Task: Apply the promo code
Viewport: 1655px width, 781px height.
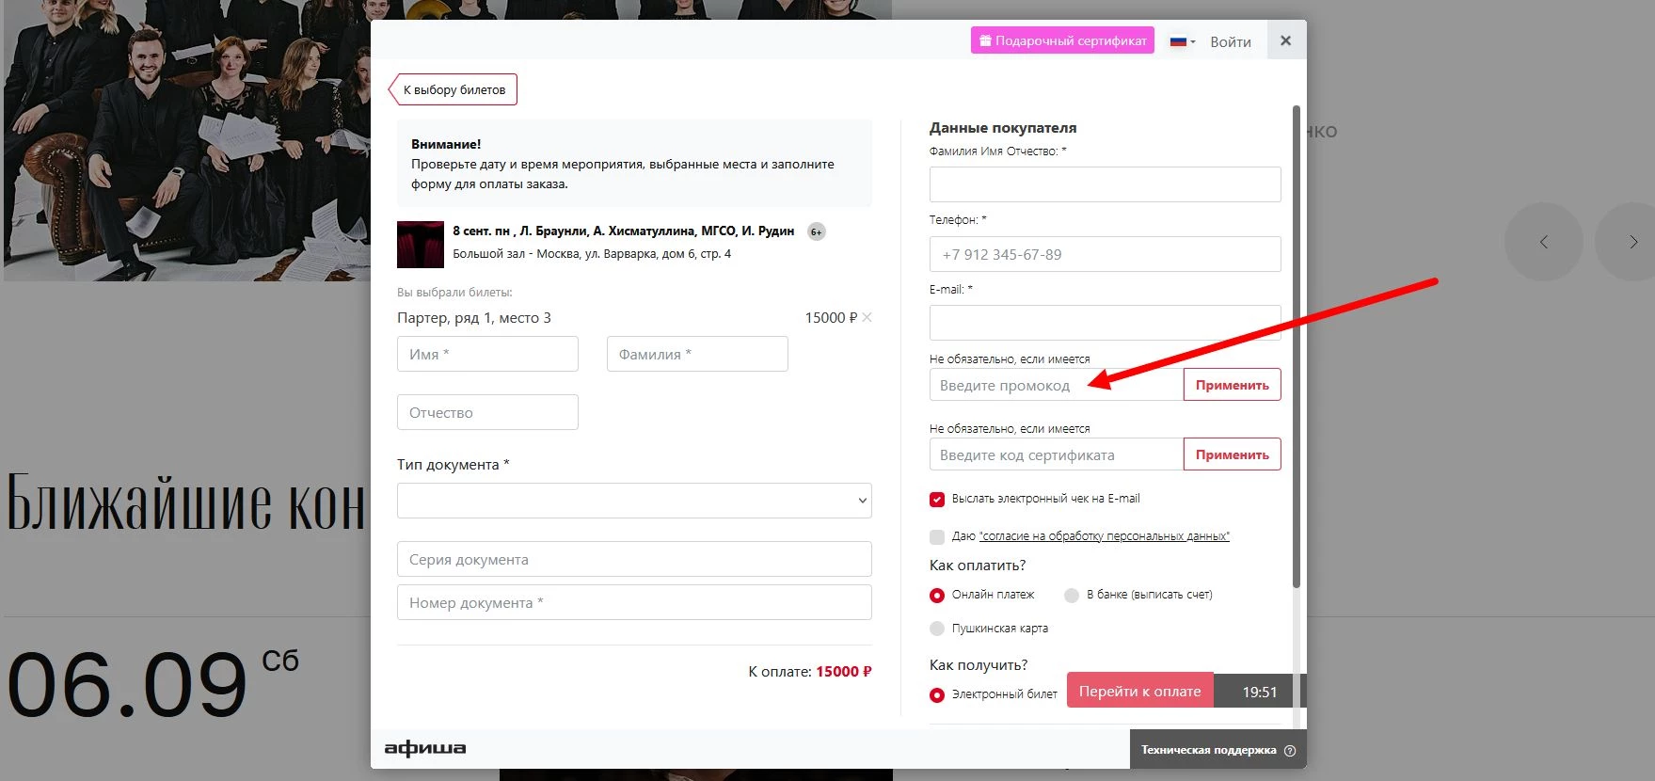Action: [x=1231, y=385]
